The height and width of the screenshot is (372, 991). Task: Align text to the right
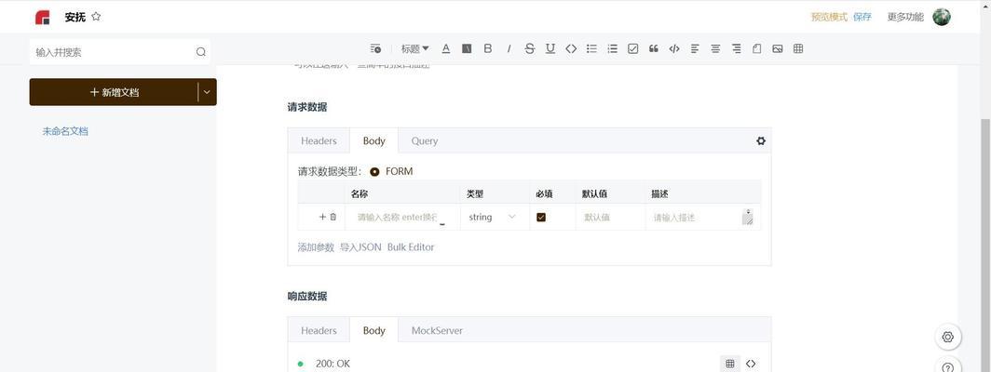click(x=737, y=48)
